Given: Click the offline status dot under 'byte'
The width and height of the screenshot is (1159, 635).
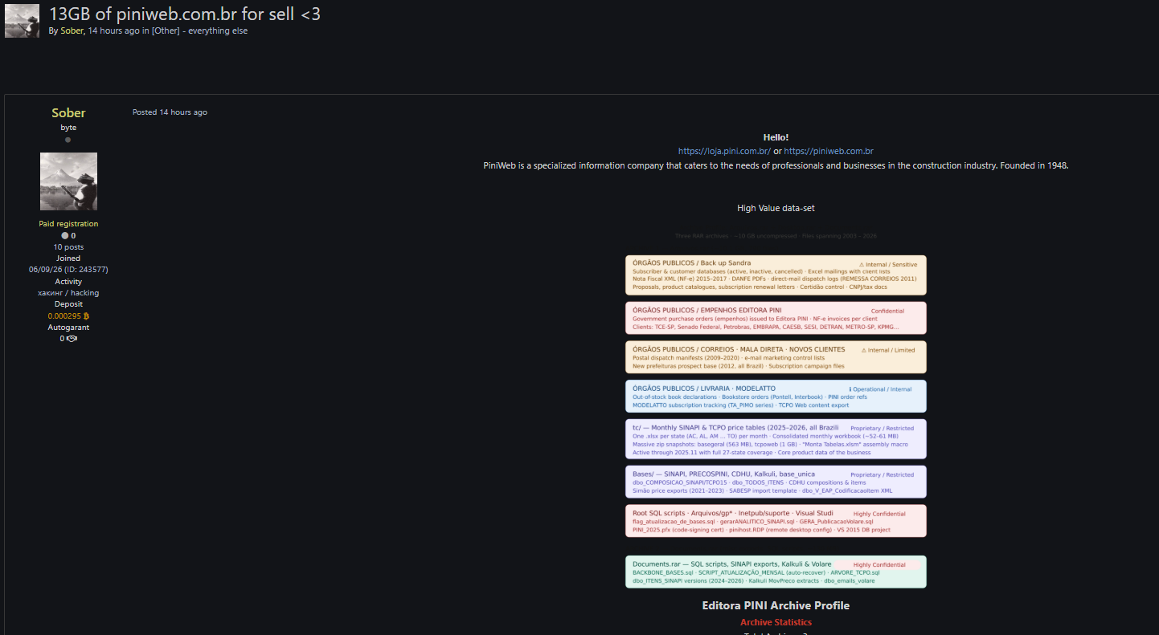Looking at the screenshot, I should pos(68,140).
